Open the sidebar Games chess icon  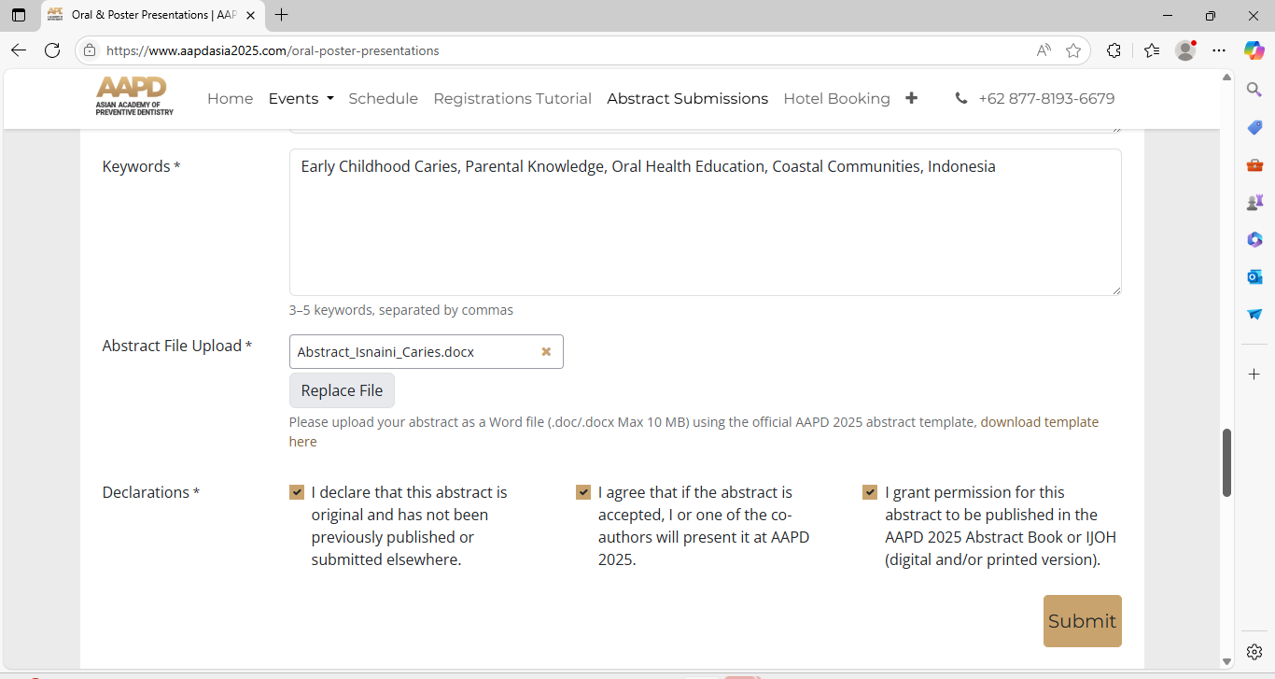pyautogui.click(x=1254, y=202)
